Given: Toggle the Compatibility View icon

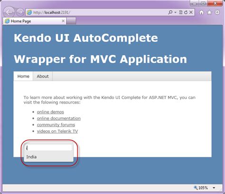Looking at the screenshot, I should 181,12.
